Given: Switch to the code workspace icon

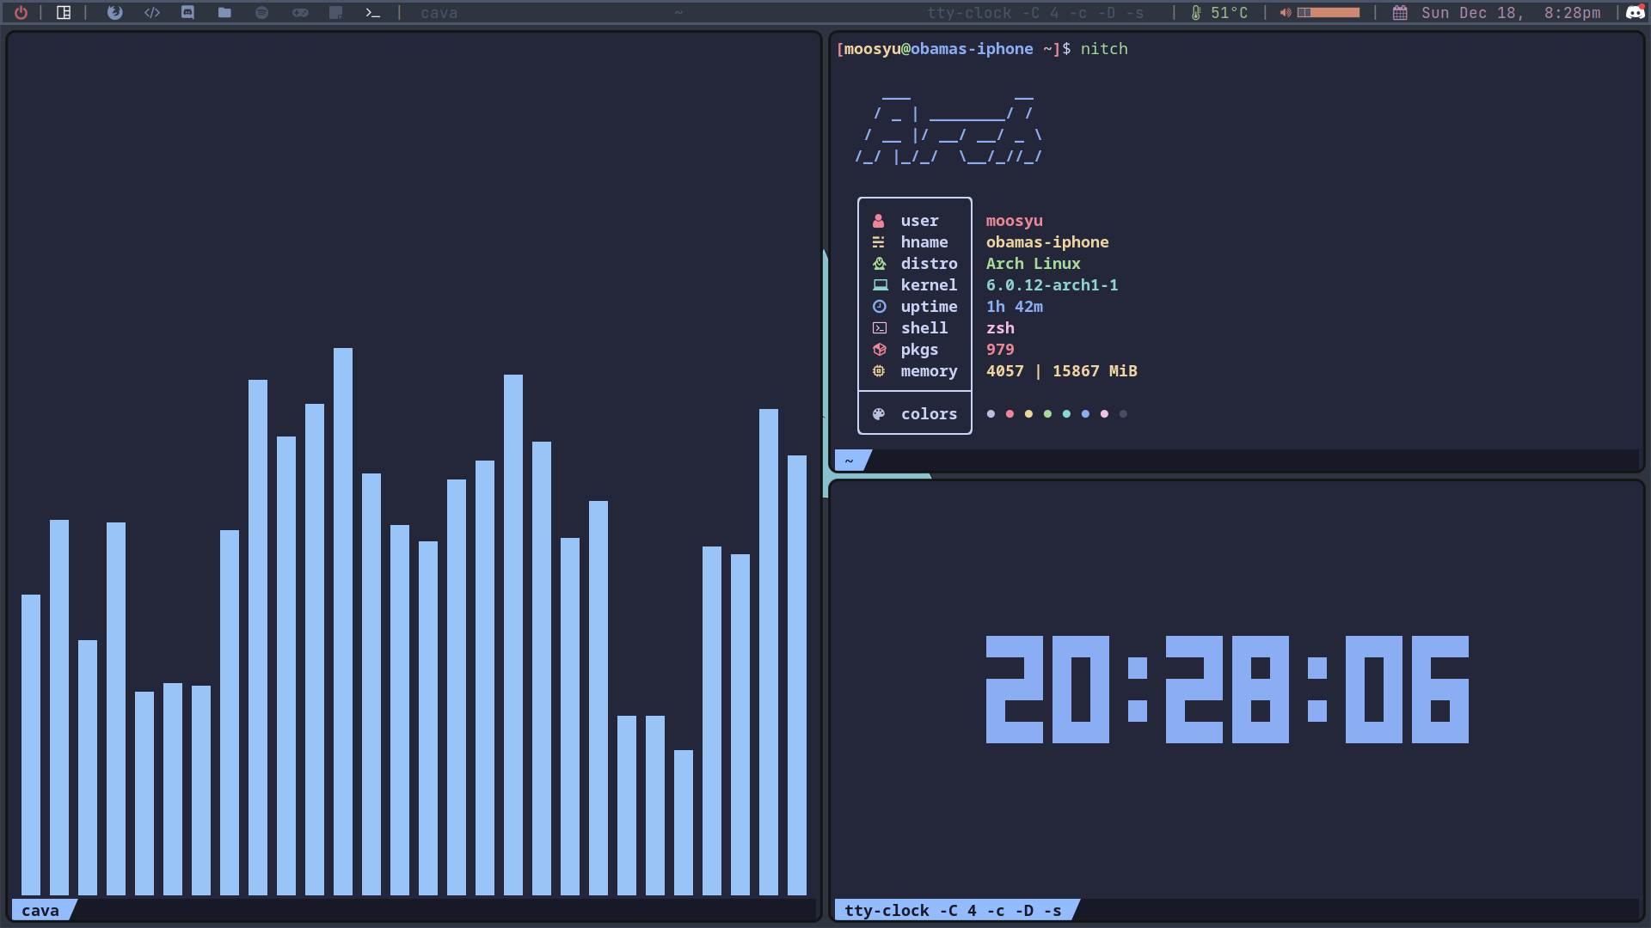Looking at the screenshot, I should coord(152,13).
